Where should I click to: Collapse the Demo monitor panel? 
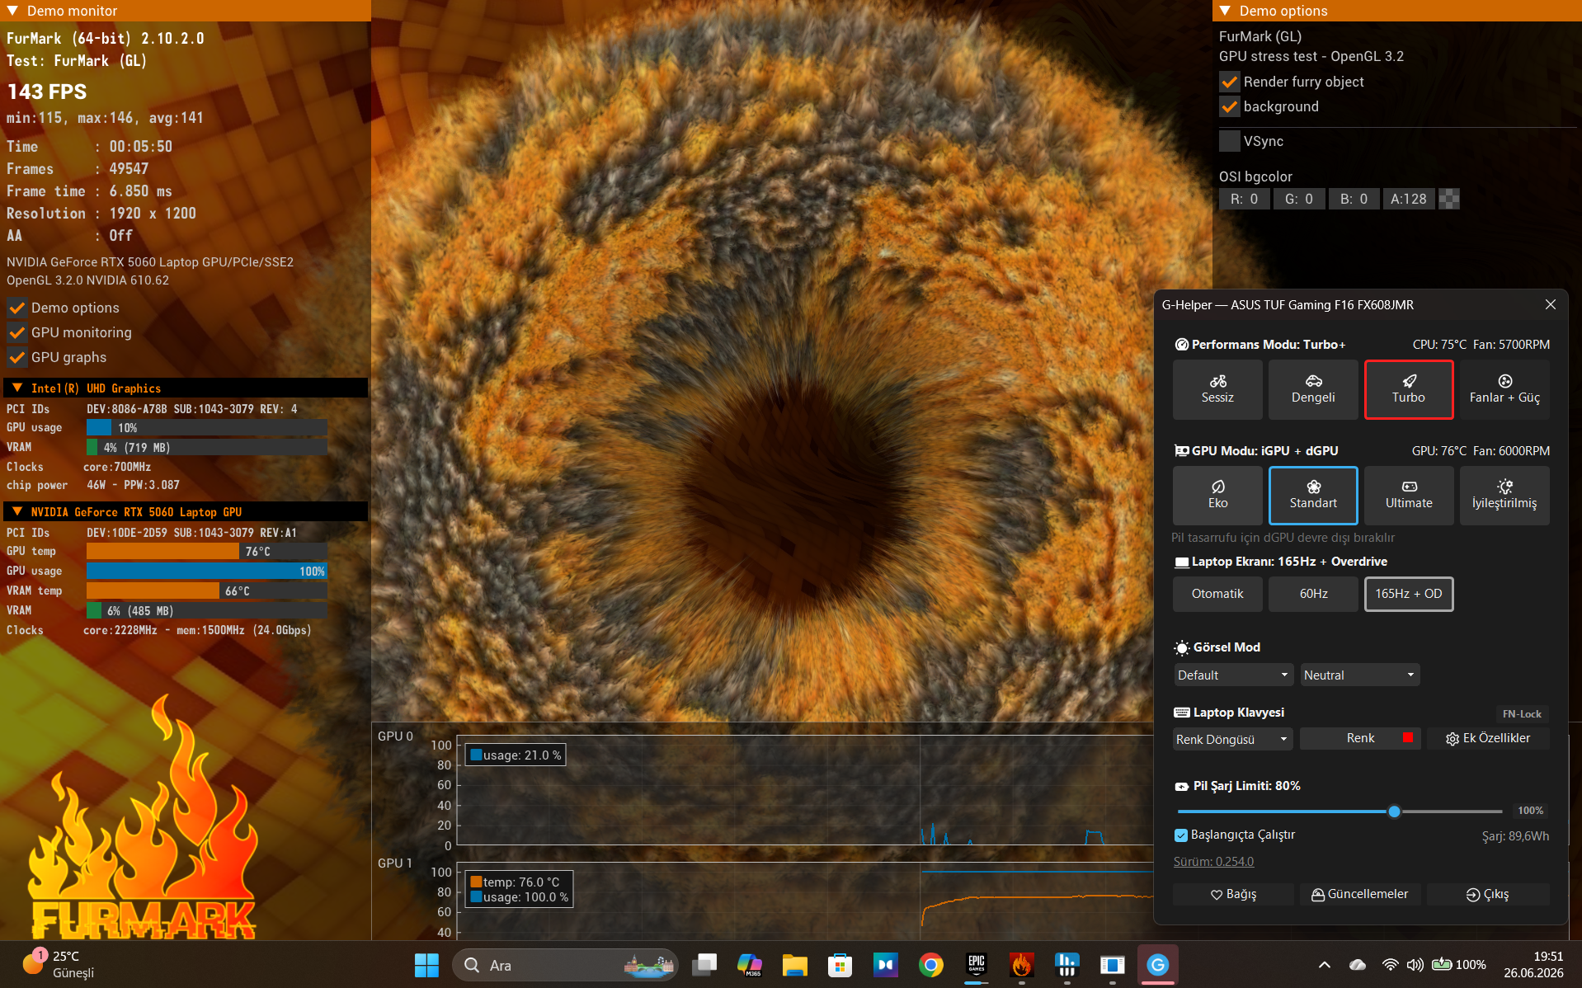click(12, 11)
